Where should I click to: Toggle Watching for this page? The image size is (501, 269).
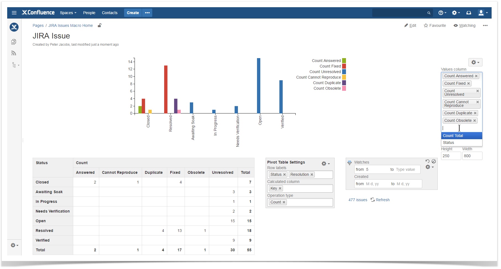coord(465,25)
